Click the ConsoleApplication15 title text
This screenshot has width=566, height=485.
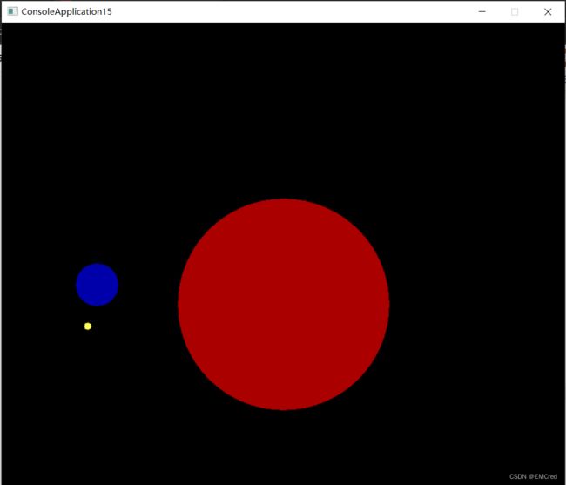(66, 11)
